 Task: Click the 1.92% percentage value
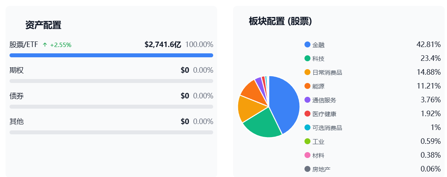click(431, 114)
